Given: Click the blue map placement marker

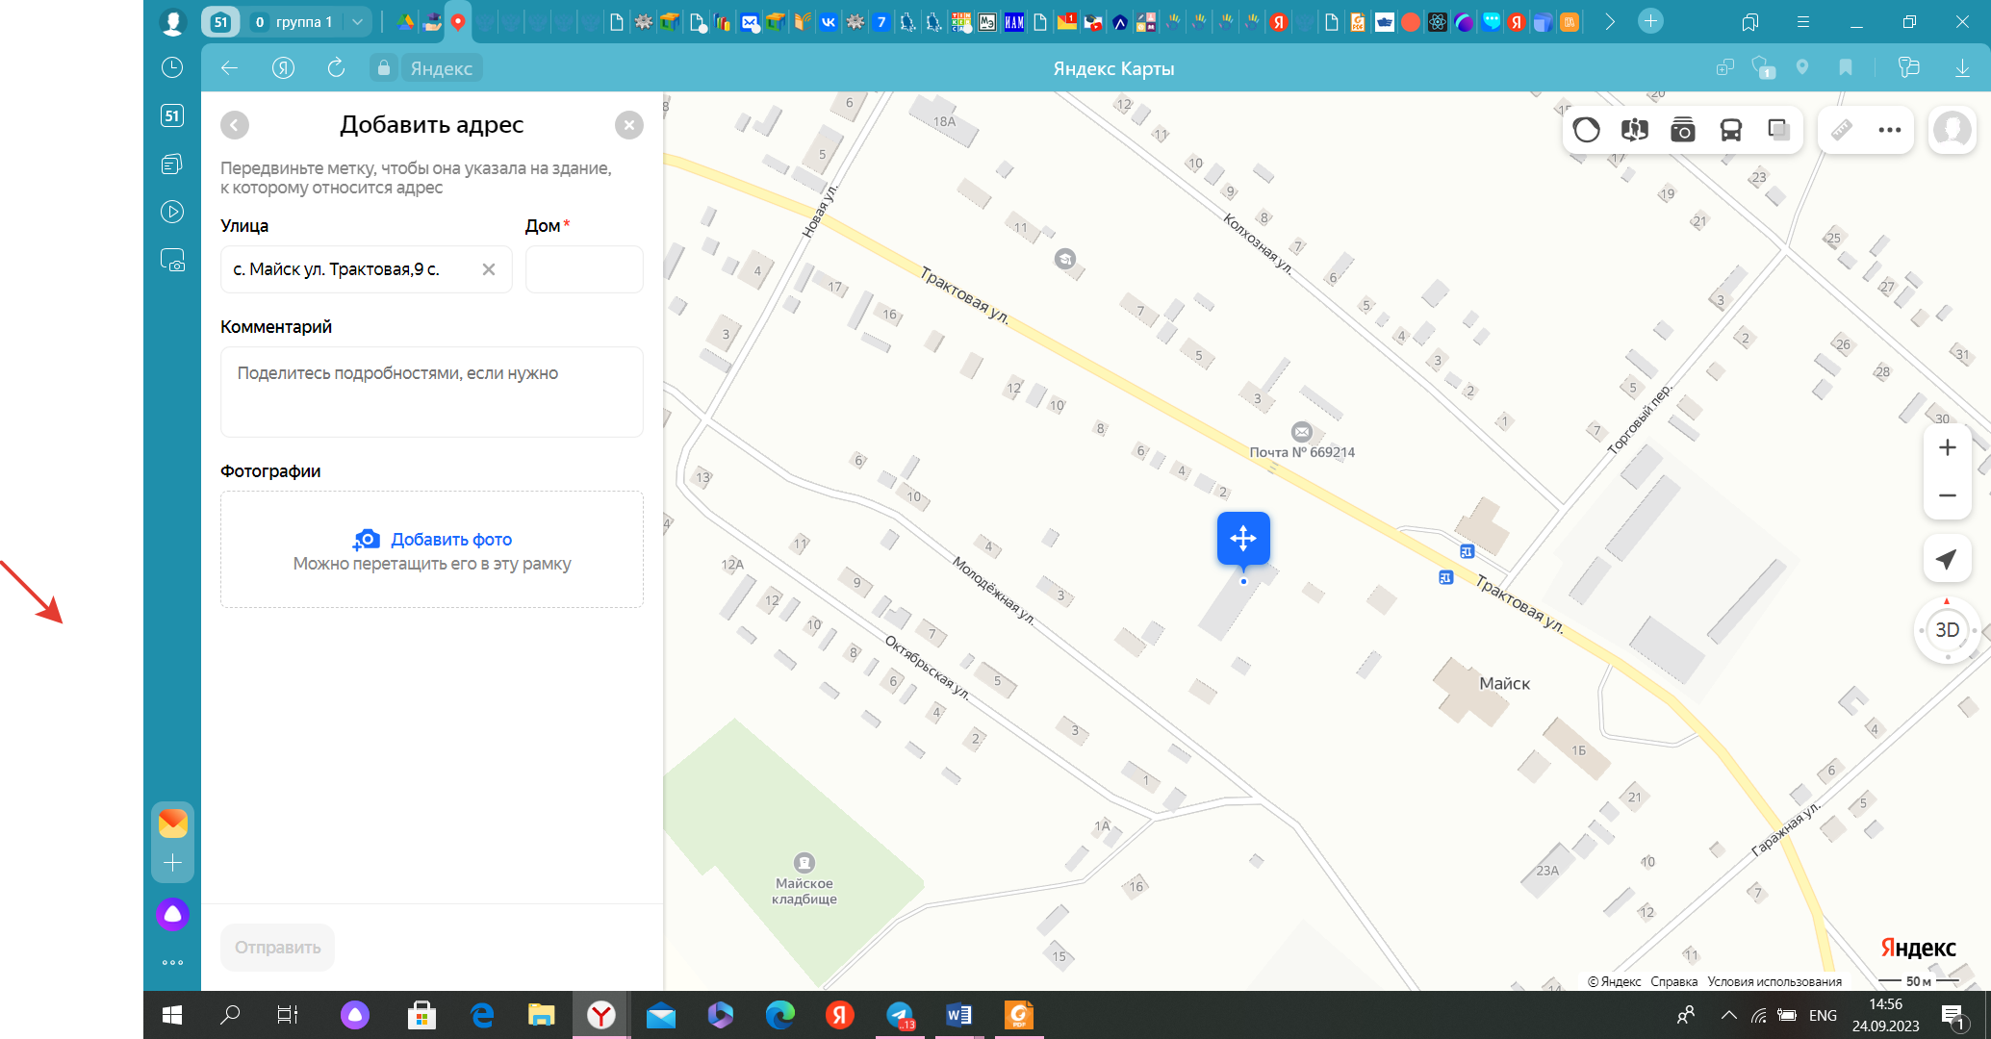Looking at the screenshot, I should point(1243,538).
